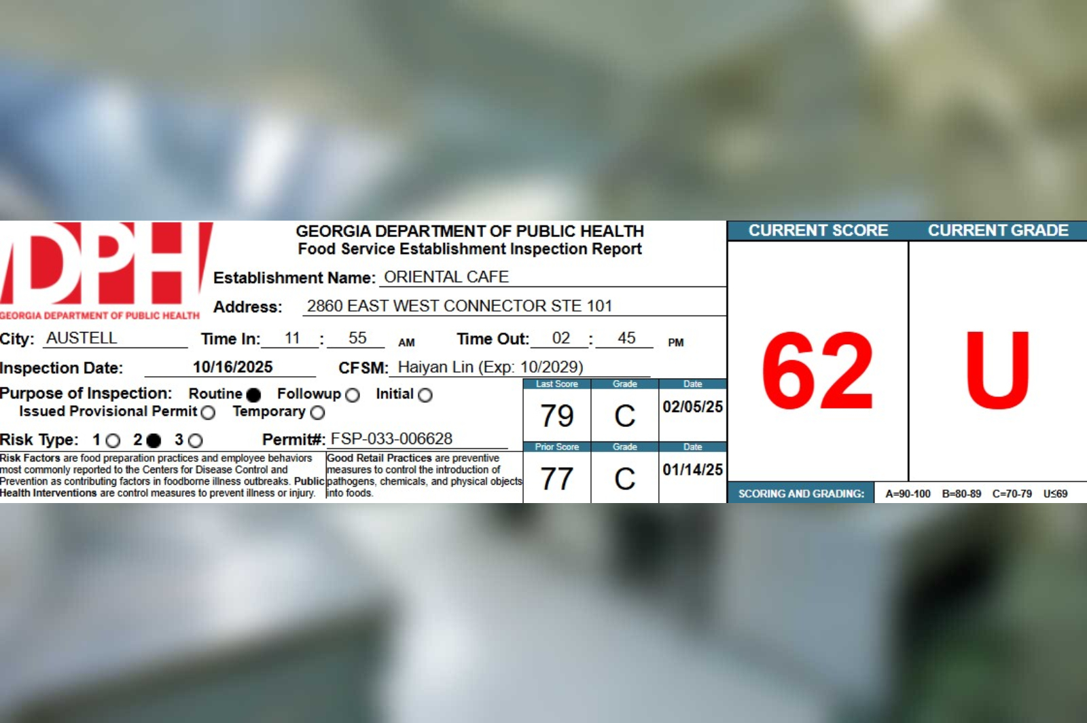Select Issued Provisional Permit radio button

click(208, 413)
